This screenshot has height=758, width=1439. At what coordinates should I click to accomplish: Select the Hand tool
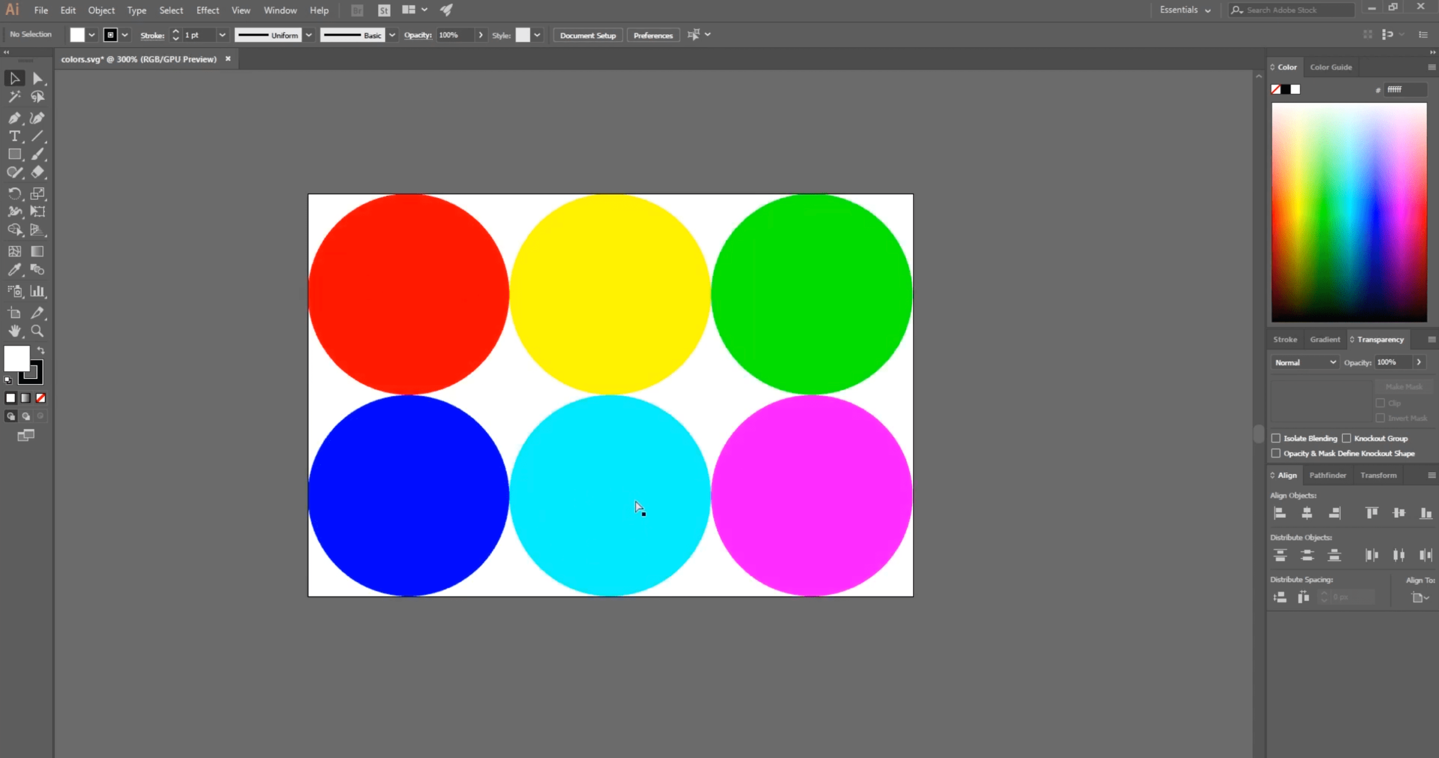click(14, 330)
